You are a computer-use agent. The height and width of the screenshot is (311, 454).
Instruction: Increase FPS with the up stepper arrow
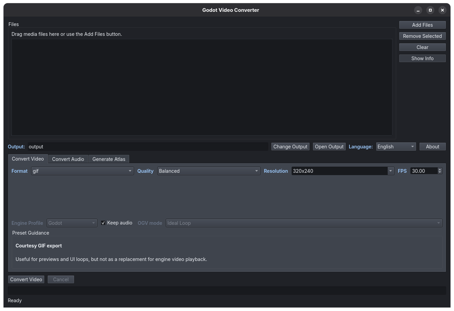[x=440, y=169]
